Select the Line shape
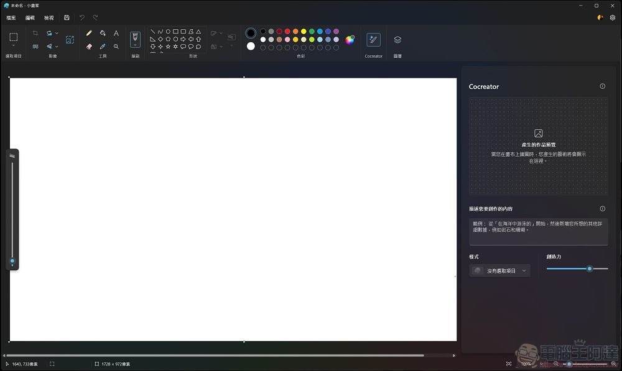The height and width of the screenshot is (371, 622). tap(153, 31)
